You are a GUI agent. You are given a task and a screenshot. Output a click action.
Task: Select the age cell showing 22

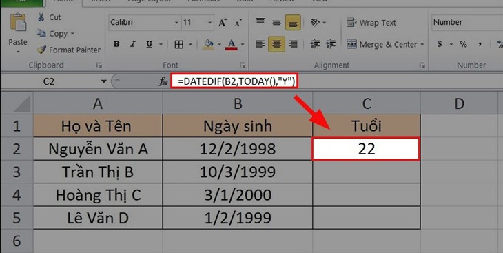point(366,149)
